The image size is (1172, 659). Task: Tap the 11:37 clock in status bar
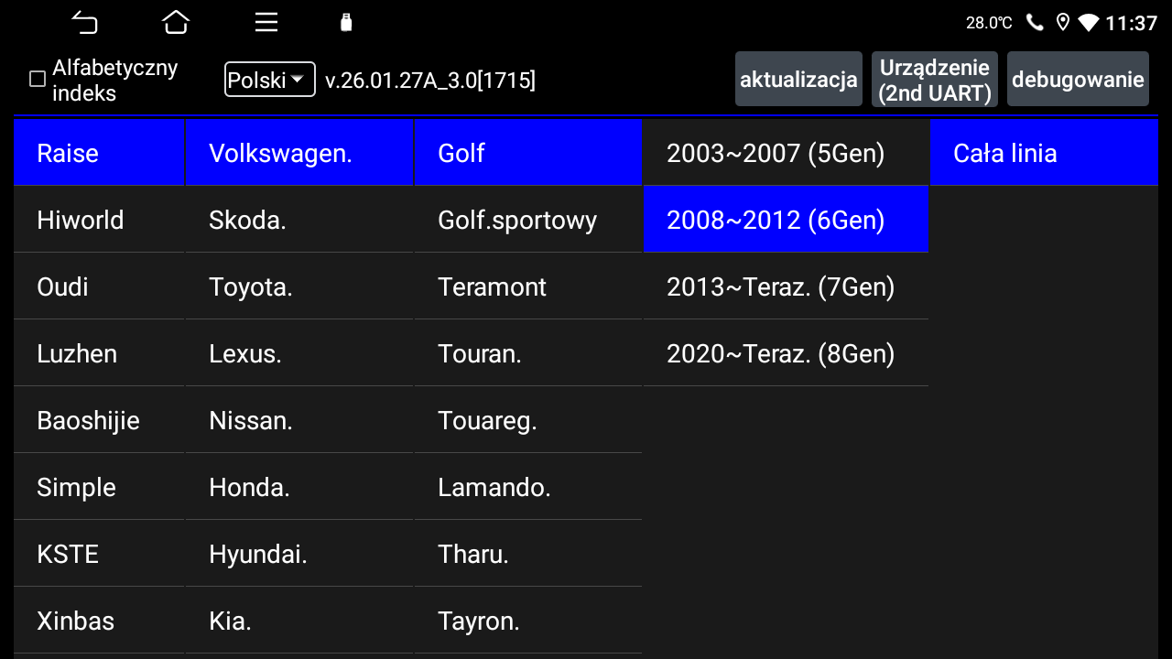tap(1132, 23)
